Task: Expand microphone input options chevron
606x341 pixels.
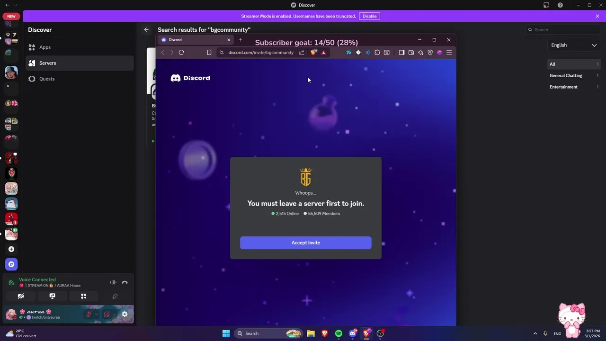Action: [x=97, y=314]
